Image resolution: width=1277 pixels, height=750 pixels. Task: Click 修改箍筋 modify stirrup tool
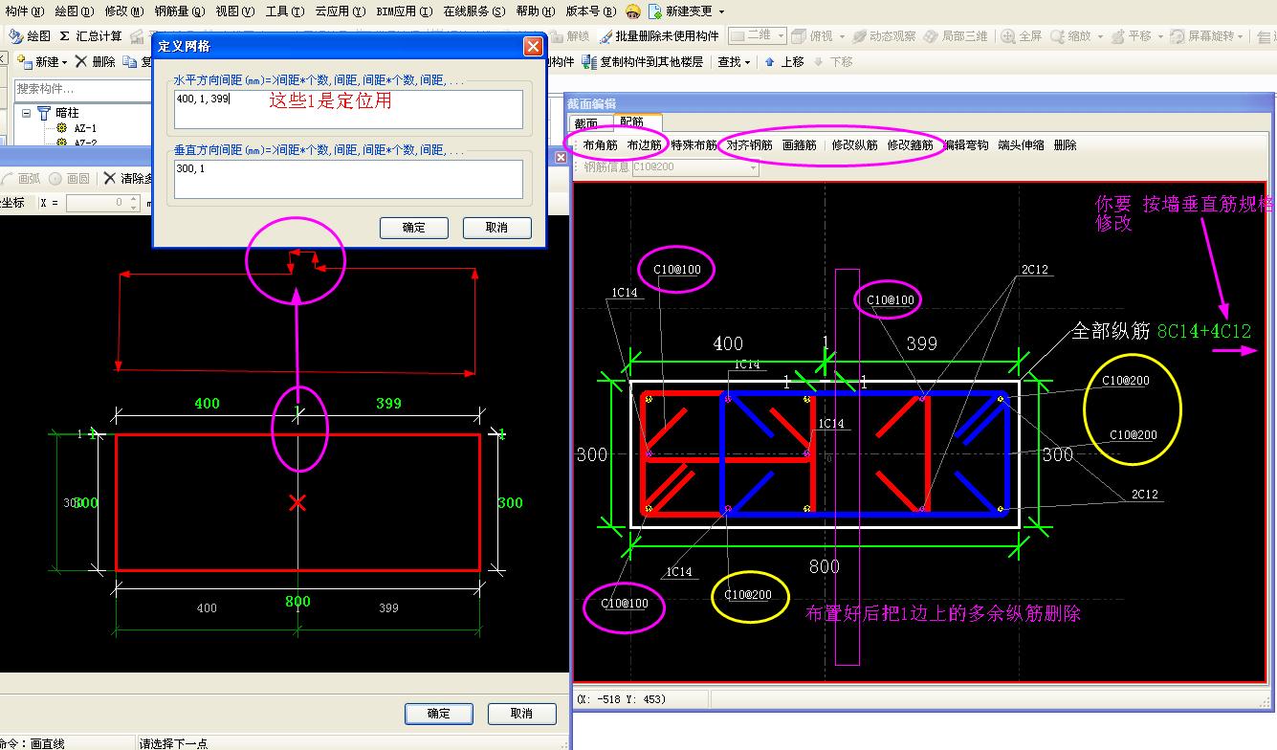pyautogui.click(x=911, y=145)
